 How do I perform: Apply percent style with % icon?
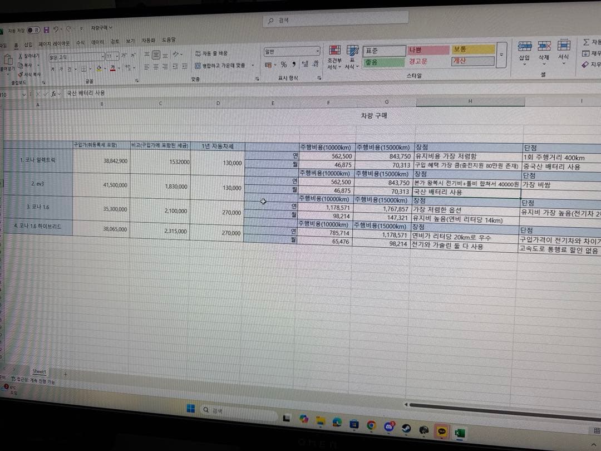pyautogui.click(x=284, y=65)
